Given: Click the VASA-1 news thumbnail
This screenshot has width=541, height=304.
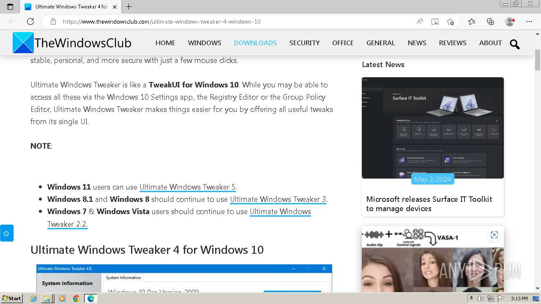Looking at the screenshot, I should click(x=433, y=259).
